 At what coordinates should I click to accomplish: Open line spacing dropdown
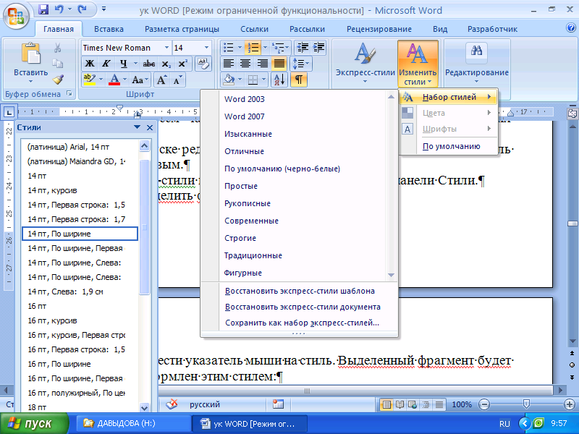click(x=301, y=64)
